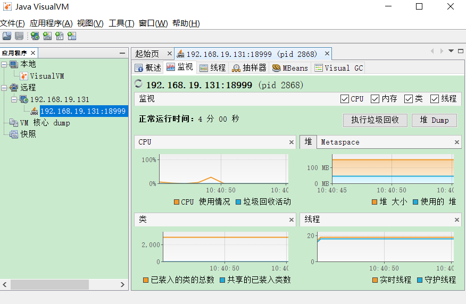Switch to the 抽样器 tab
Image resolution: width=466 pixels, height=304 pixels.
coord(249,67)
